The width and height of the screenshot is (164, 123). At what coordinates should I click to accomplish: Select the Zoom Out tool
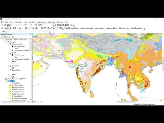coord(5,28)
